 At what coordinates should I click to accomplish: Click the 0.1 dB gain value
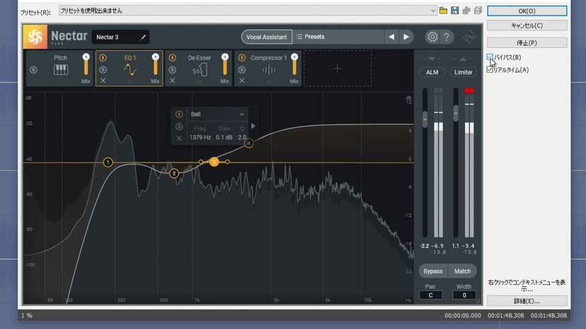pyautogui.click(x=224, y=137)
